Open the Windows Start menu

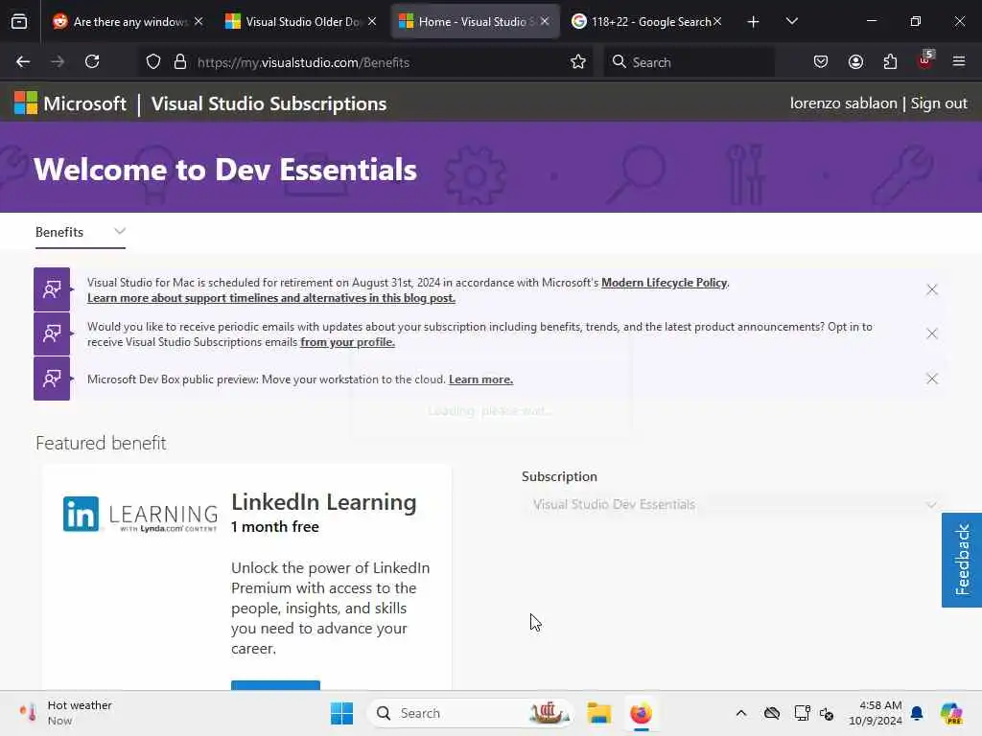pos(342,713)
